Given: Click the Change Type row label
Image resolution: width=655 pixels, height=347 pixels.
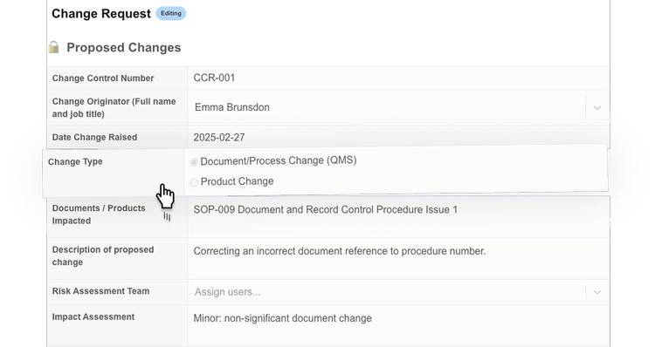Looking at the screenshot, I should (75, 162).
